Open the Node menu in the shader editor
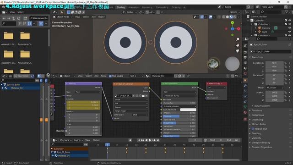 [103, 76]
